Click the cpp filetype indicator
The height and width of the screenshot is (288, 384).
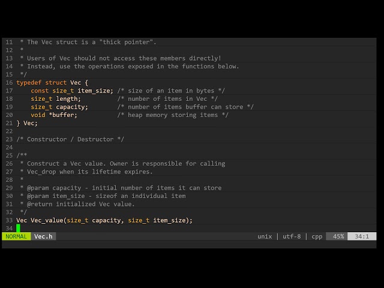click(x=317, y=236)
